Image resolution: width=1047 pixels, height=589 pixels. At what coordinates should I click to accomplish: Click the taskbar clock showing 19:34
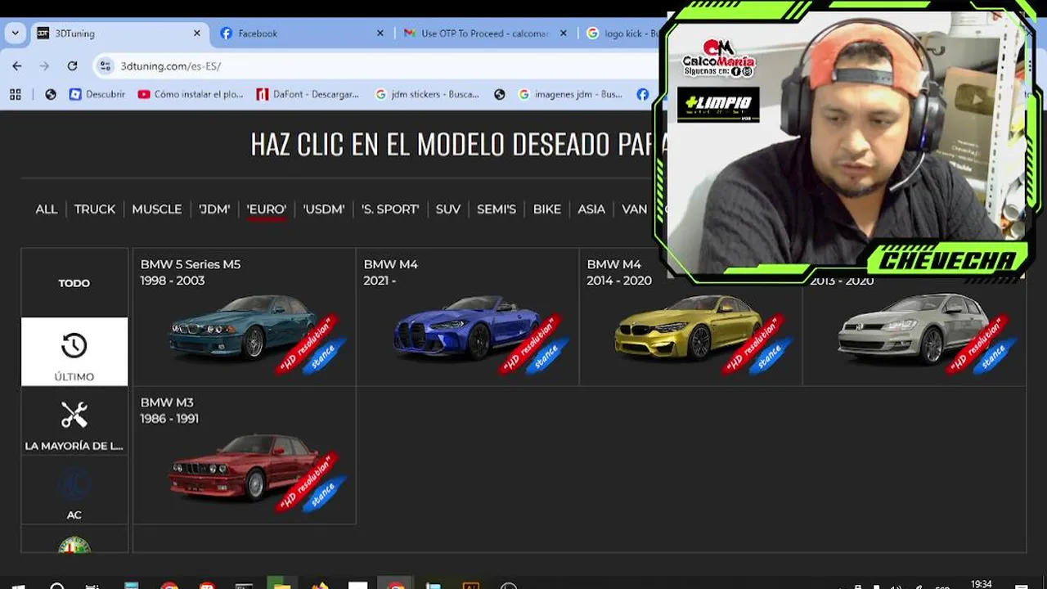[981, 584]
